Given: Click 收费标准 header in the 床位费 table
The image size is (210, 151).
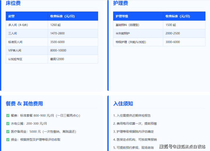Looking at the screenshot, I should point(73,16).
